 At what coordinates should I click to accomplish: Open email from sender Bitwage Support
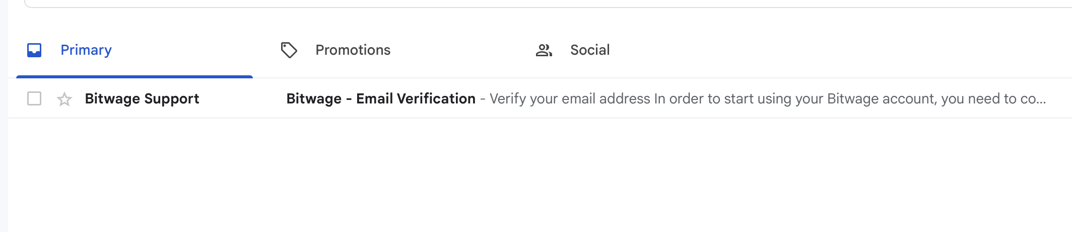(142, 98)
